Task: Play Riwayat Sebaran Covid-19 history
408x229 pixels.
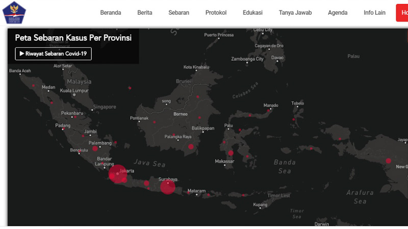Action: tap(53, 54)
